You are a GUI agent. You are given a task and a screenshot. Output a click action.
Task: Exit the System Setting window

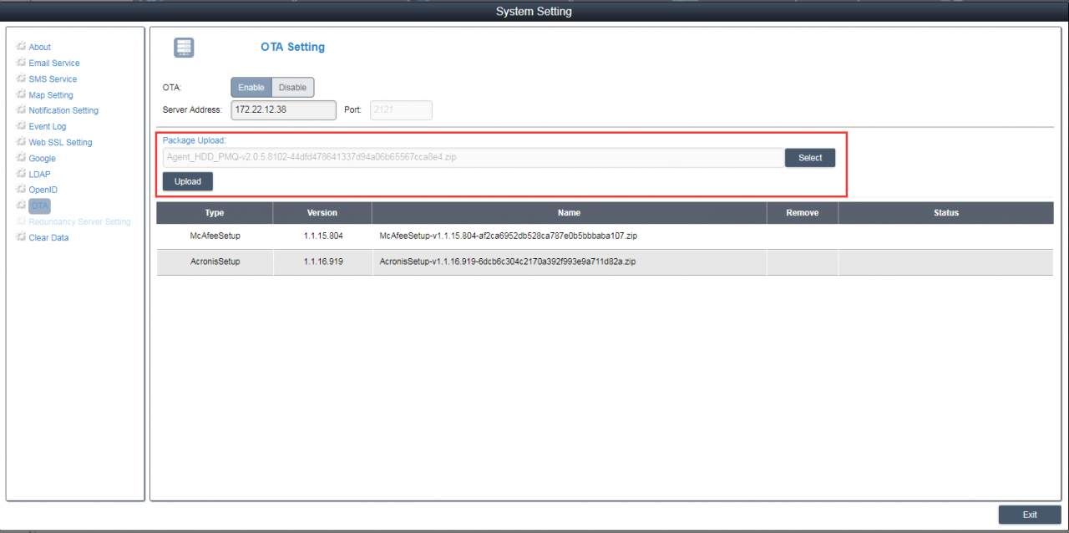tap(1029, 515)
